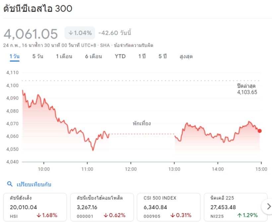Show the 1 ปี chart range
Image resolution: width=272 pixels, height=222 pixels.
tap(142, 56)
